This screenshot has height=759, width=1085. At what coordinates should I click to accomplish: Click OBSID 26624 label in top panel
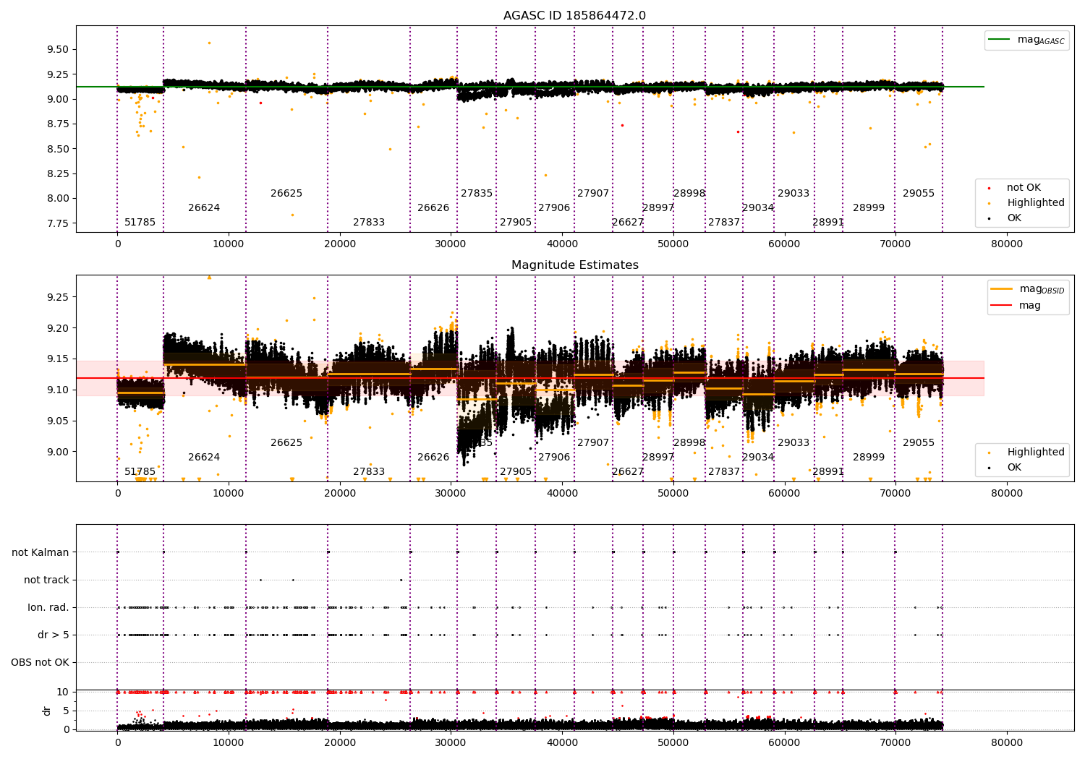[204, 208]
